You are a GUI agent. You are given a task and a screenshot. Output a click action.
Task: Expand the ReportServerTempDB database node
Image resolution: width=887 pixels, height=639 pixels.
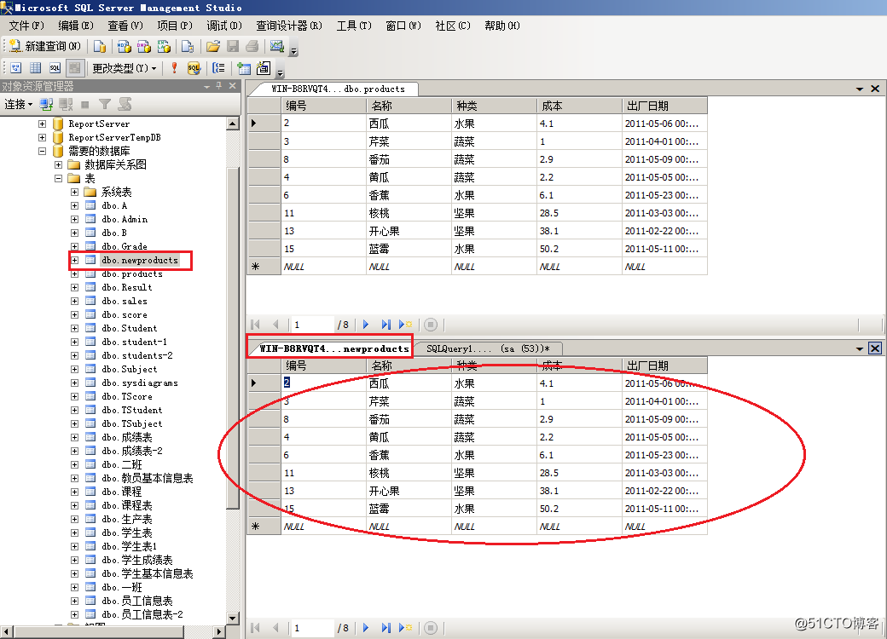[43, 137]
